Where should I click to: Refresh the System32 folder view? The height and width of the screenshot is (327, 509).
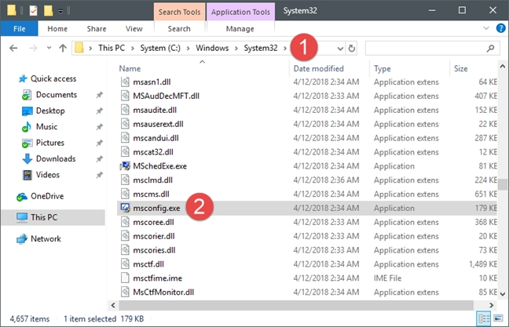click(x=351, y=49)
